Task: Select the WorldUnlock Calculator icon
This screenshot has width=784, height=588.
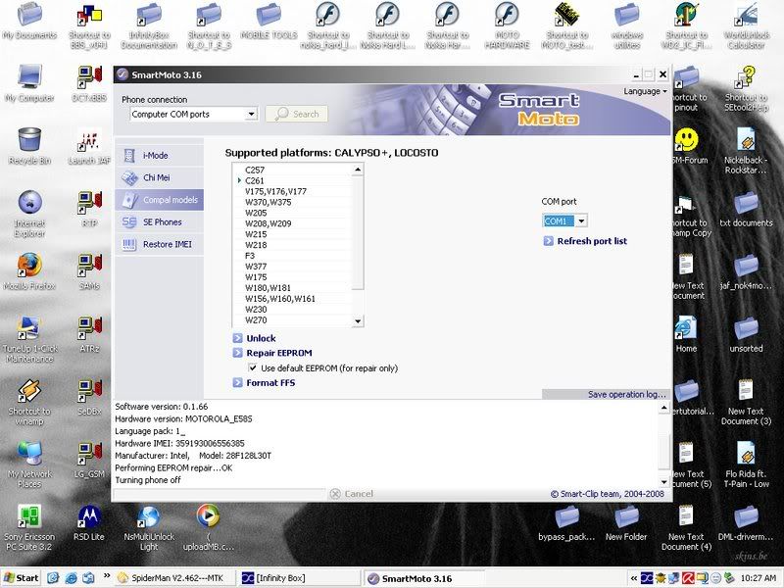Action: (746, 25)
